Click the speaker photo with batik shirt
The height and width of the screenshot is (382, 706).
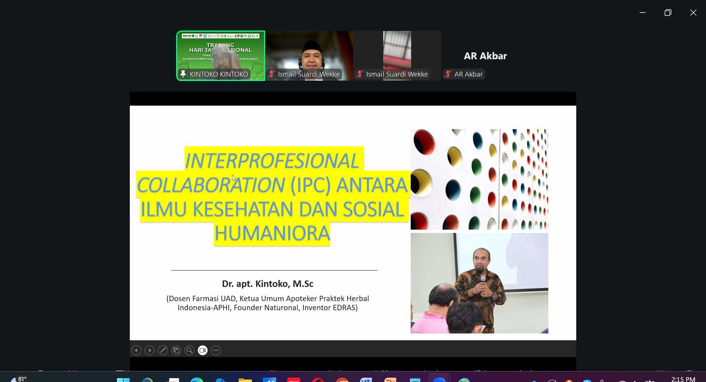coord(479,283)
